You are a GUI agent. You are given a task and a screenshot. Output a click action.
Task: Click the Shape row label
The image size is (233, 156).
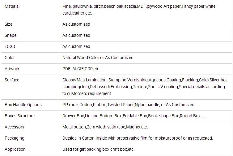point(11,35)
